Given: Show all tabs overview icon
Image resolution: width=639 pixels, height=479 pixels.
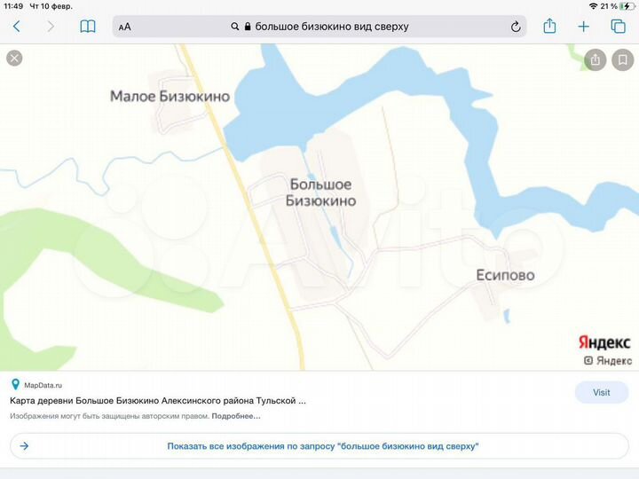Looking at the screenshot, I should pos(618,27).
